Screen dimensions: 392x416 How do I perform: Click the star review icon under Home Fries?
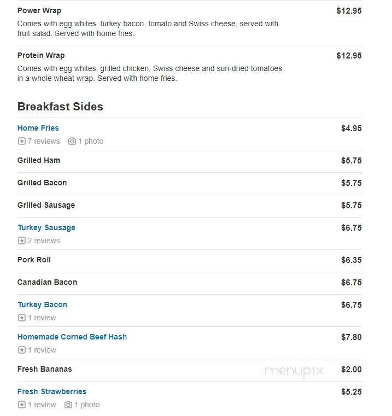coord(22,141)
